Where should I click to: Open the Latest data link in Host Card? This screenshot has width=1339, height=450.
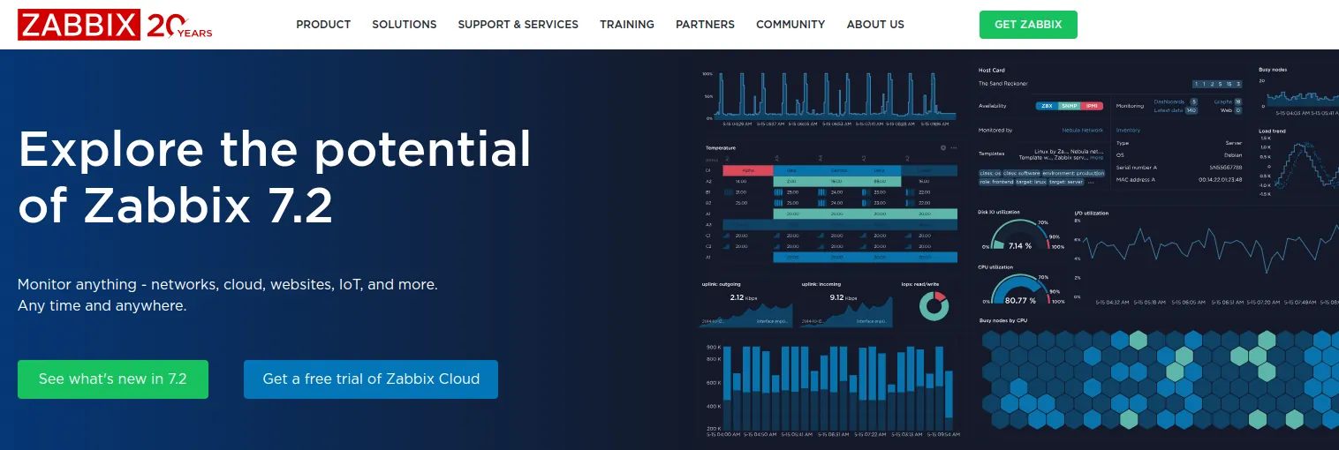1169,110
